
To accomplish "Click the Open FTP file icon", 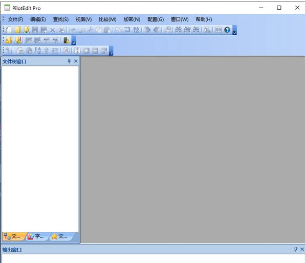I will tap(27, 30).
